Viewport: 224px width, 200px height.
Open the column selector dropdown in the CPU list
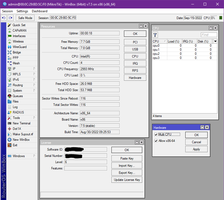pyautogui.click(x=215, y=41)
